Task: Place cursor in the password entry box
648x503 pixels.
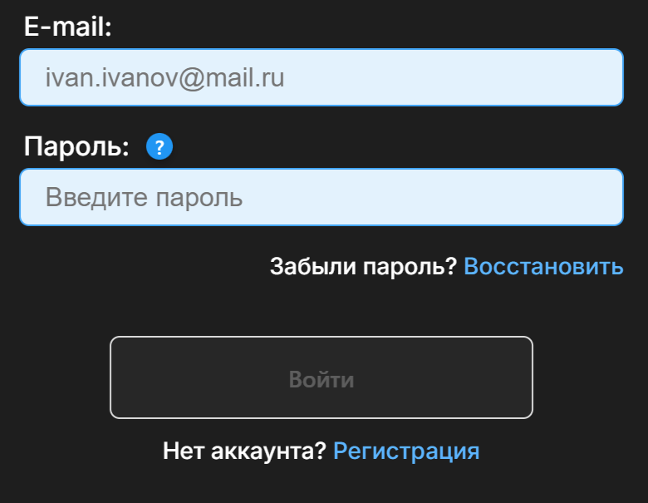Action: click(321, 197)
